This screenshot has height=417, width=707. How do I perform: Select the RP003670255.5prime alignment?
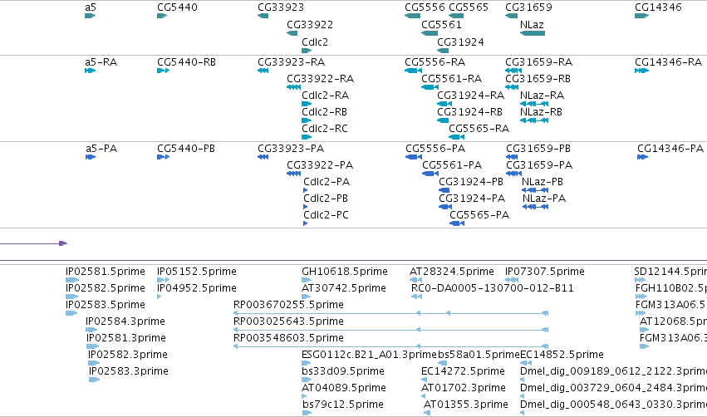tap(390, 313)
